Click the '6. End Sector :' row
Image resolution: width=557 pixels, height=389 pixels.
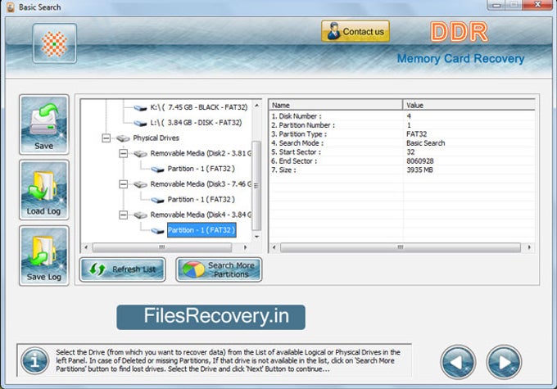401,161
